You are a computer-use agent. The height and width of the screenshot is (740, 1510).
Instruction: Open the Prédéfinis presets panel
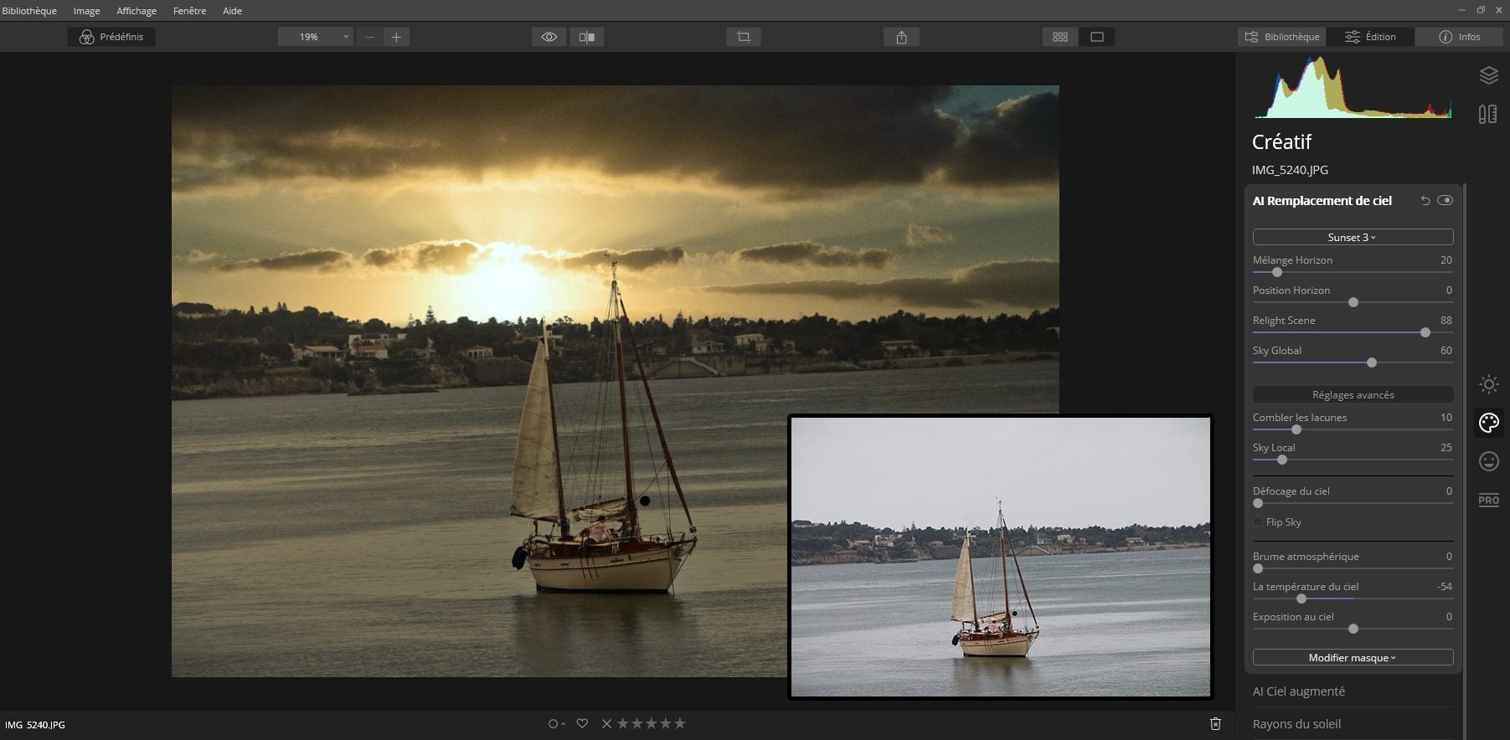pos(111,37)
